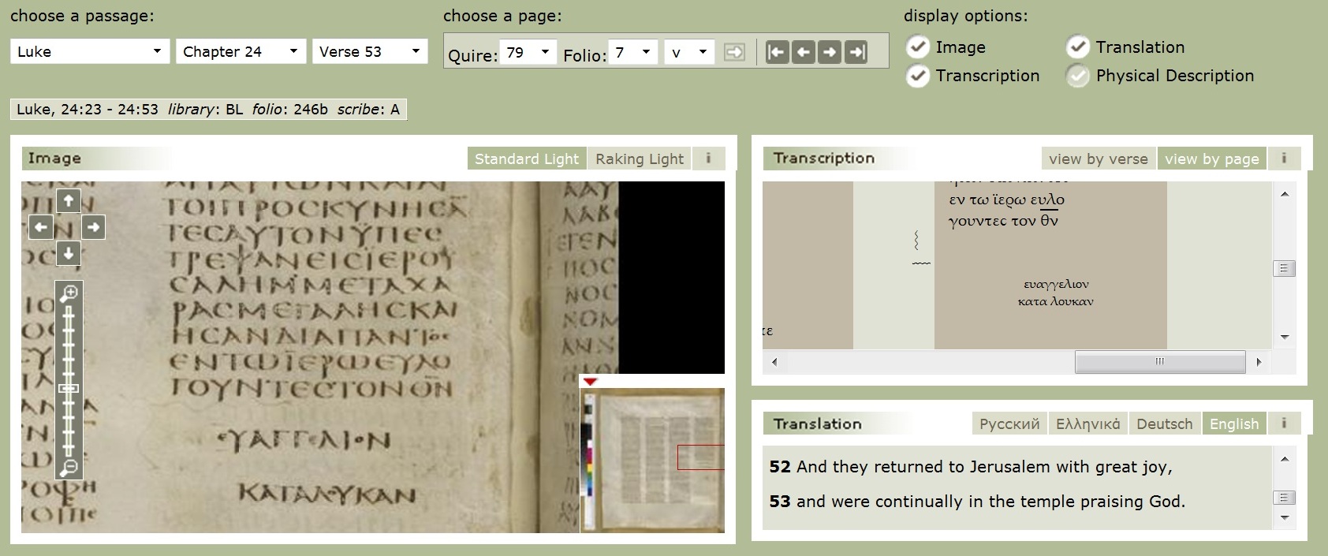
Task: Switch translation to Ελληνικά
Action: 1088,424
